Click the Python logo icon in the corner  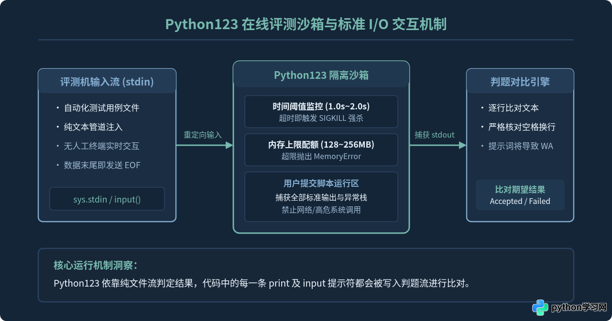540,307
